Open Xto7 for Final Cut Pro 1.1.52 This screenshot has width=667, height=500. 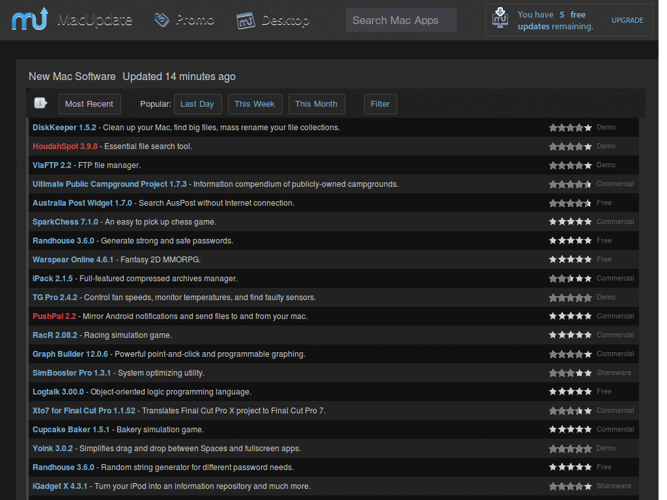(84, 411)
